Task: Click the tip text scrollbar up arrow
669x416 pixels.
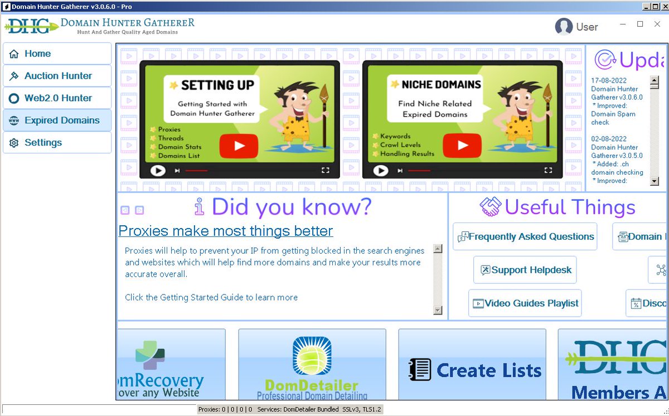Action: pos(438,249)
